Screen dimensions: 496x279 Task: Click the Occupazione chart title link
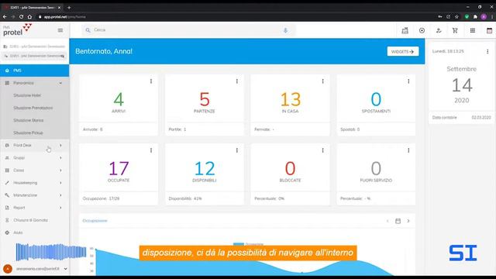(x=95, y=220)
